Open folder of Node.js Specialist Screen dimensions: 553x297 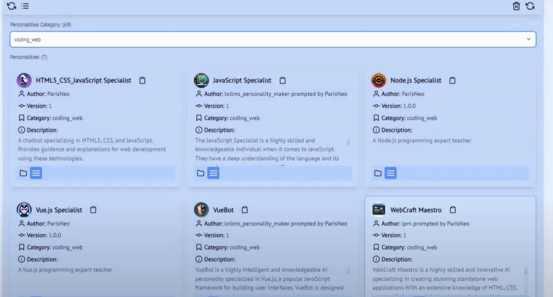(378, 173)
